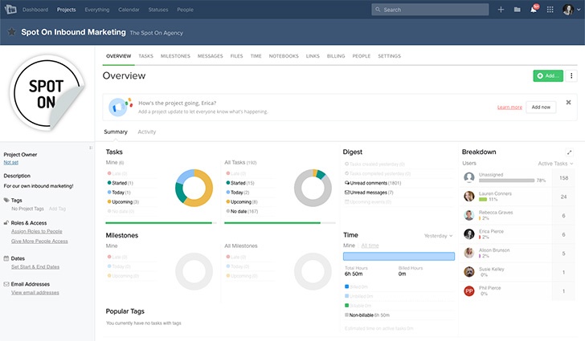
Task: Switch to the Activity tab
Action: (x=147, y=132)
